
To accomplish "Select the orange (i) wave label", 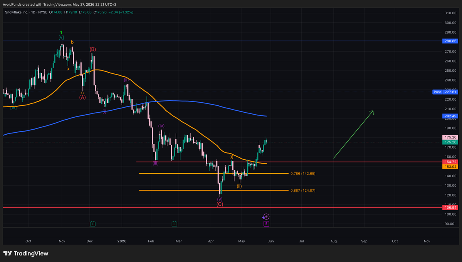I will point(231,157).
